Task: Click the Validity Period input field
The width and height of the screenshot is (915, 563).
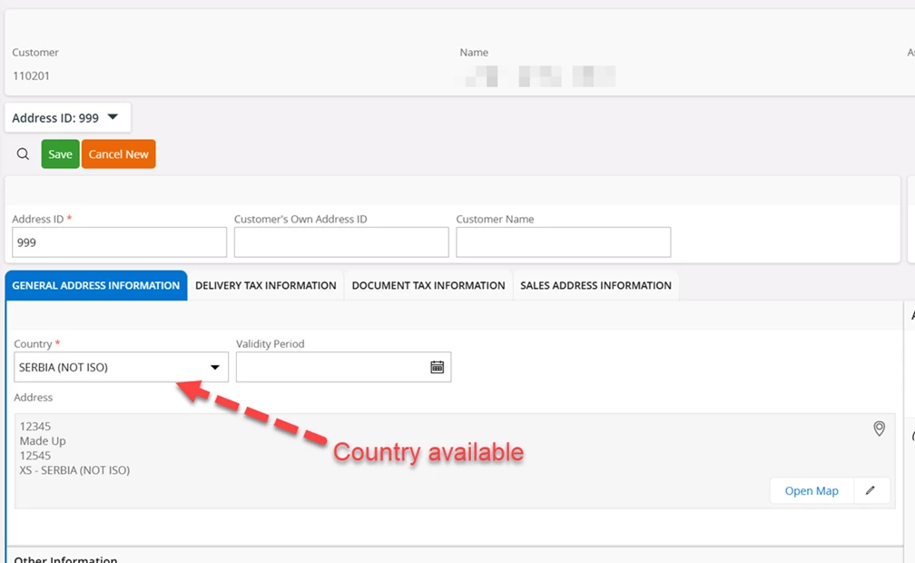Action: [x=343, y=367]
